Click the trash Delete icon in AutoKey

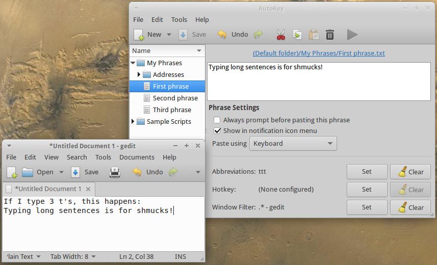[330, 35]
